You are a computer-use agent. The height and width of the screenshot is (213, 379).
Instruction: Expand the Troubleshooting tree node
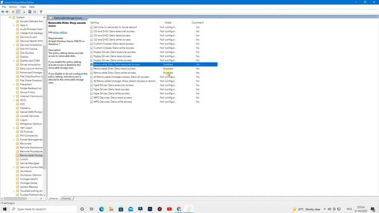[14, 191]
